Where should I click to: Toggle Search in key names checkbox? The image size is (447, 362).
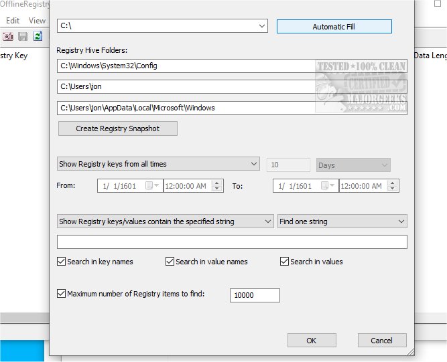[62, 262]
